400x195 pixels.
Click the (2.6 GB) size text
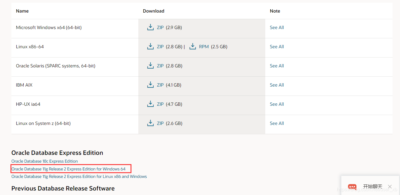(x=174, y=123)
